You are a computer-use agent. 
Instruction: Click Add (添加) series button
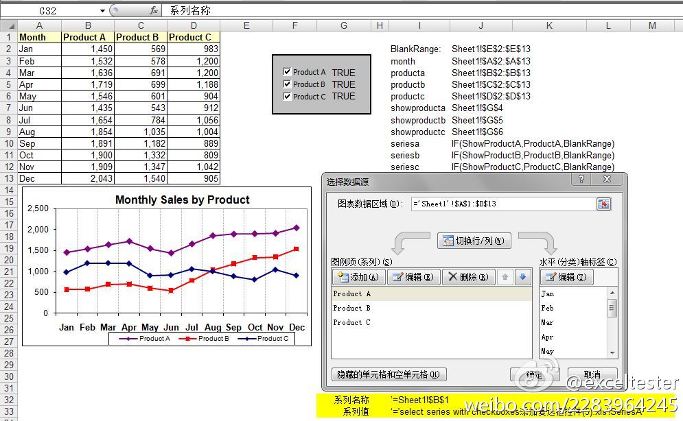pyautogui.click(x=358, y=277)
